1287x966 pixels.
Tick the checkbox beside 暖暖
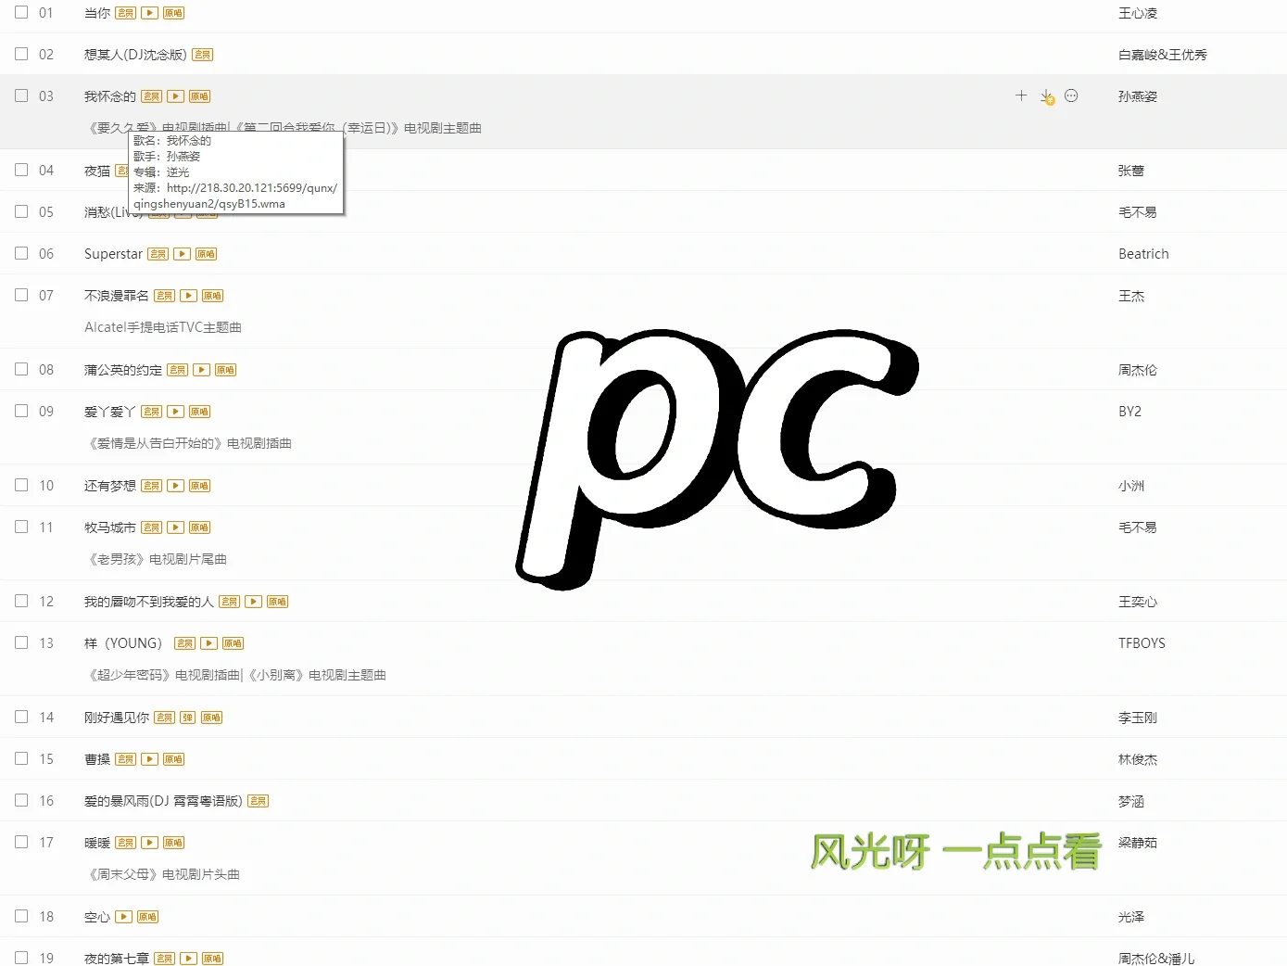click(x=20, y=842)
